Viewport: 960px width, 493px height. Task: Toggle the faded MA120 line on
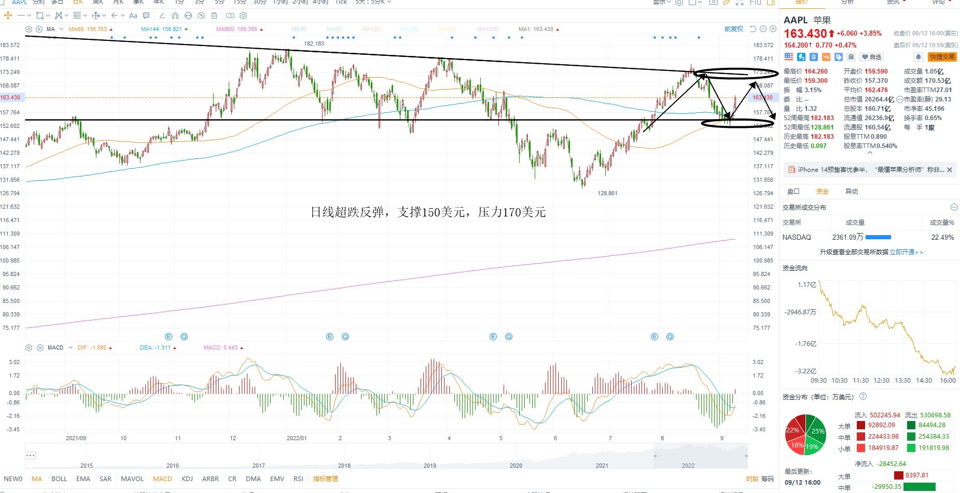[x=371, y=29]
